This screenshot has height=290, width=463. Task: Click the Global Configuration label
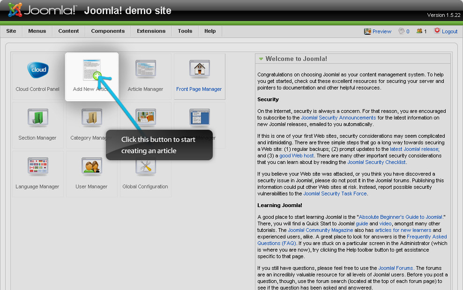145,186
